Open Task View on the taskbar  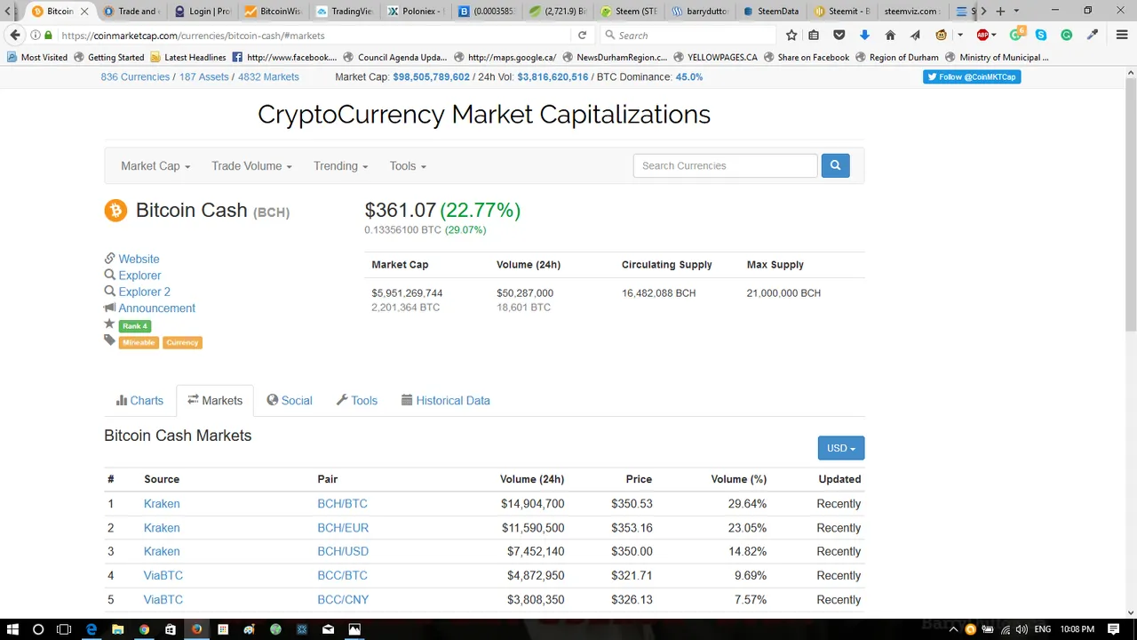pos(64,629)
